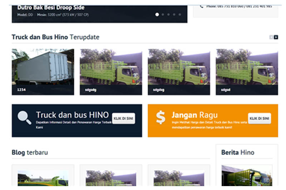The image size is (286, 190).
Task: Open the second Blog terbaru post image
Action: [111, 178]
